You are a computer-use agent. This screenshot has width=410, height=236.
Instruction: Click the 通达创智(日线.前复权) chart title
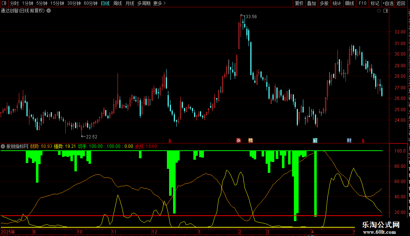(x=23, y=11)
